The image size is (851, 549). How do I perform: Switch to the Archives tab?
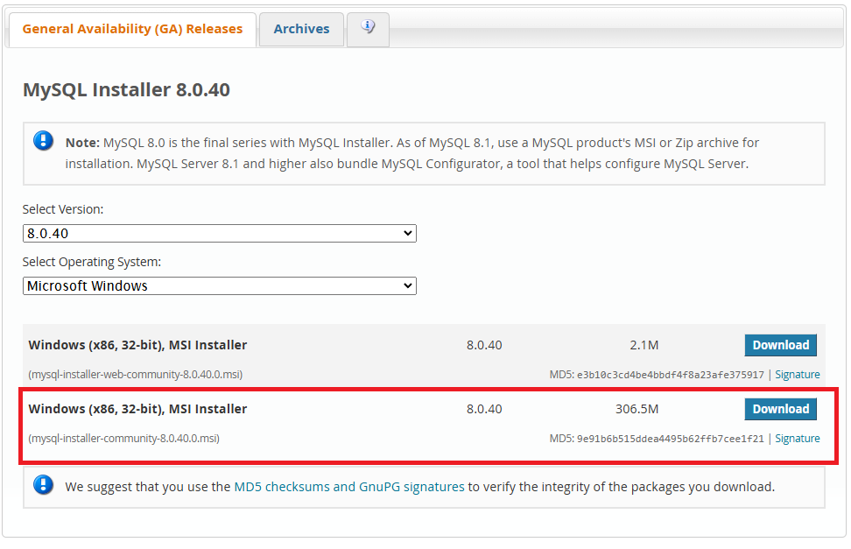pos(301,29)
